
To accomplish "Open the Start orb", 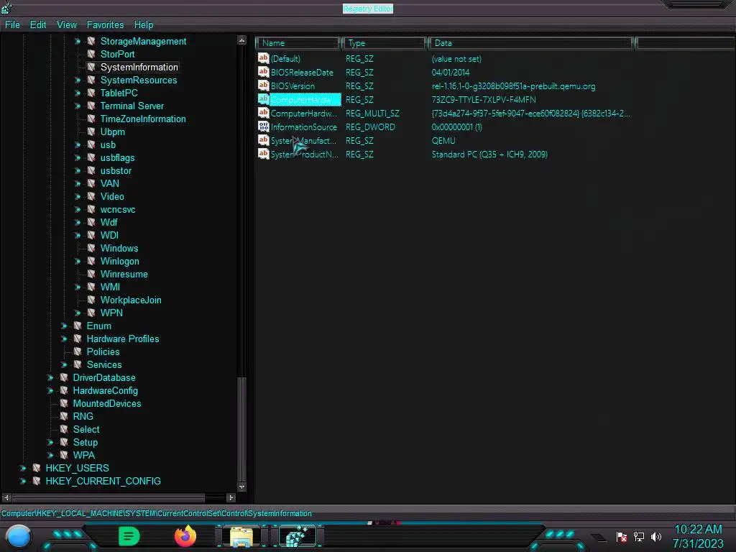I will coord(18,536).
